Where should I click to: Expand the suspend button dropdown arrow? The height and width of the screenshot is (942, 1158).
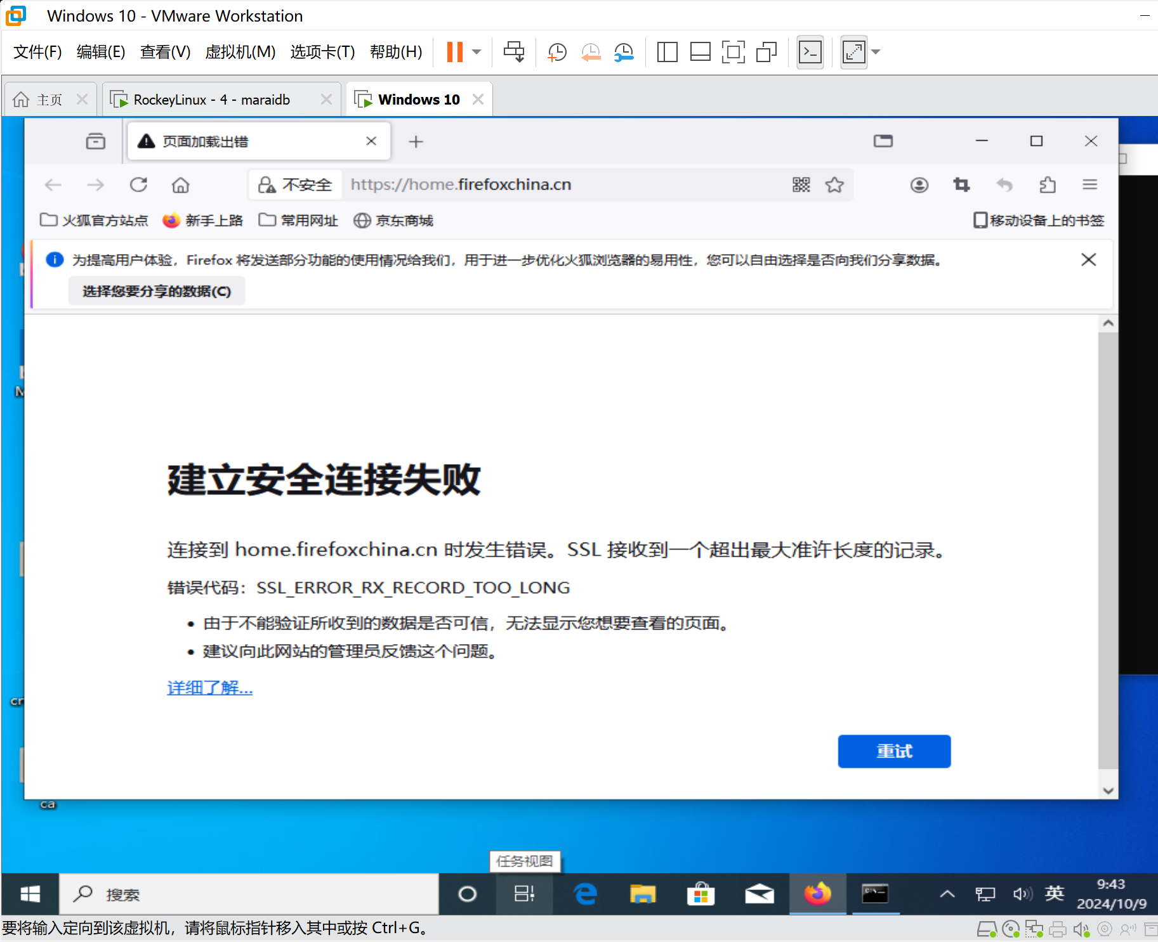(477, 52)
